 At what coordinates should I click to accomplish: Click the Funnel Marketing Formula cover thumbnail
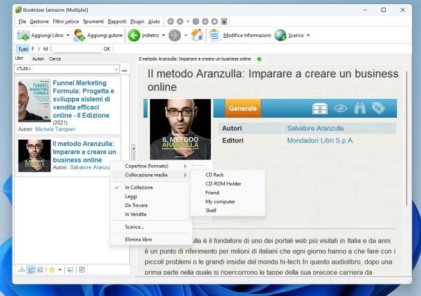(x=35, y=101)
